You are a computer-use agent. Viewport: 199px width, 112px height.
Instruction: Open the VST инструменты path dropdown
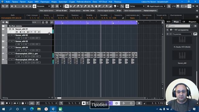coord(181,30)
